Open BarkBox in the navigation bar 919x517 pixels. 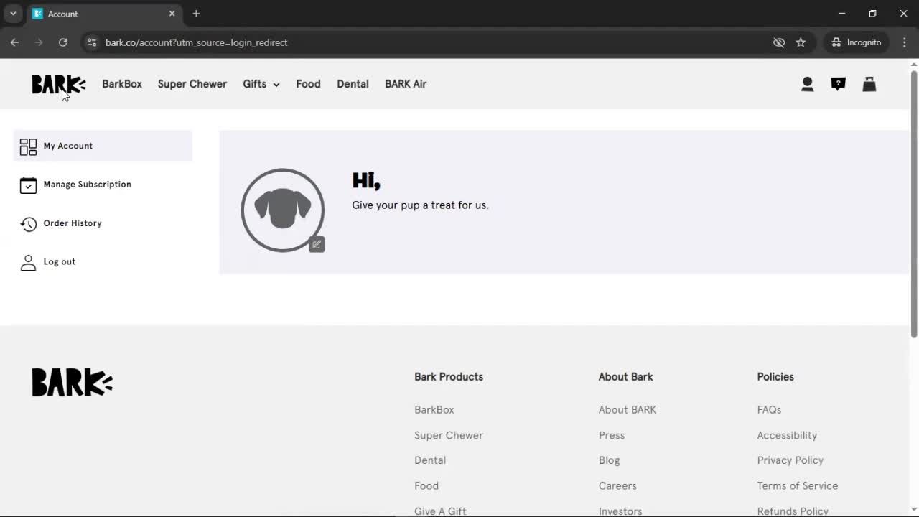tap(122, 84)
